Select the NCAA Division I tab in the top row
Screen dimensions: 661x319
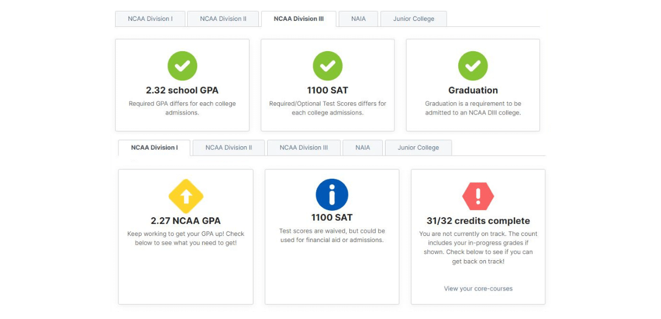(x=150, y=18)
